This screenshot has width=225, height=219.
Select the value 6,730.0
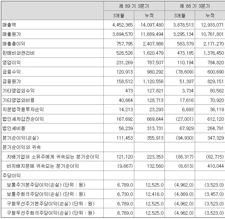click(125, 194)
